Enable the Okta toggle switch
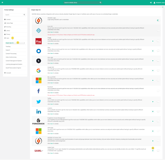The height and width of the screenshot is (160, 165). (158, 51)
